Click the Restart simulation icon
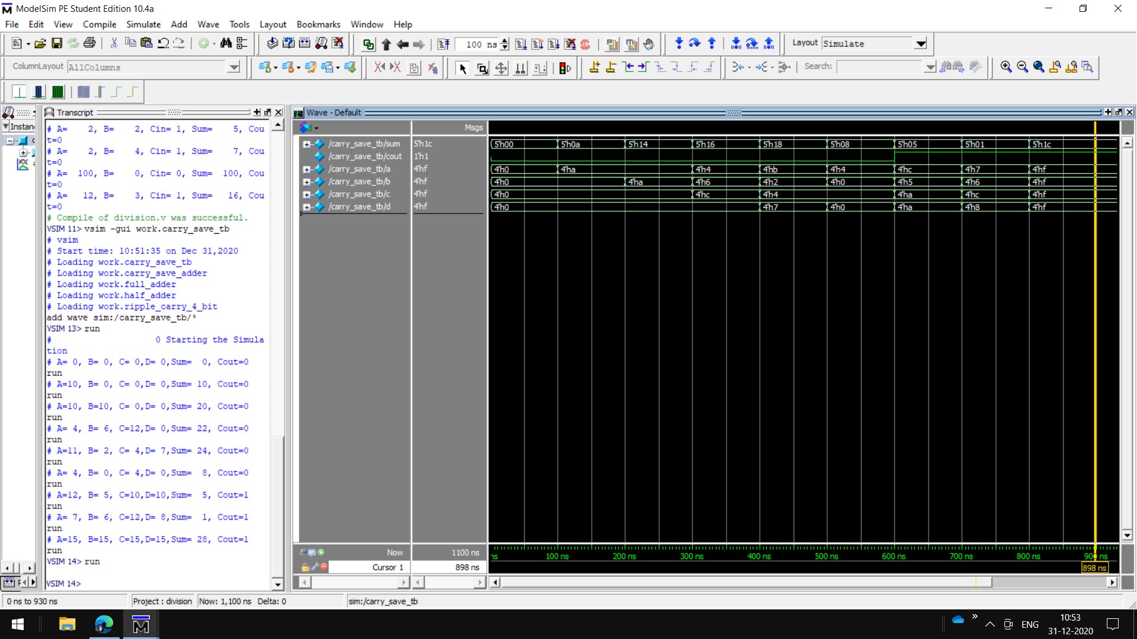Image resolution: width=1137 pixels, height=639 pixels. click(444, 44)
